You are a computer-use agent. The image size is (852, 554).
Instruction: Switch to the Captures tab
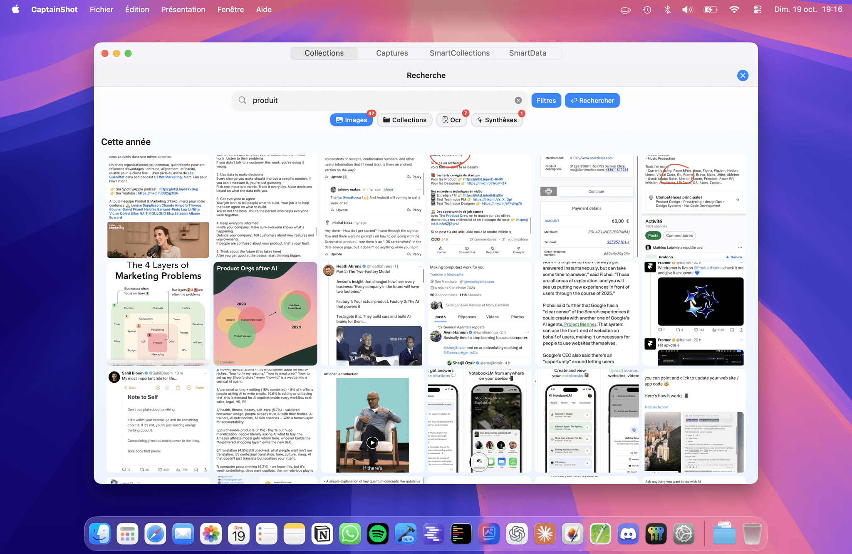click(392, 53)
